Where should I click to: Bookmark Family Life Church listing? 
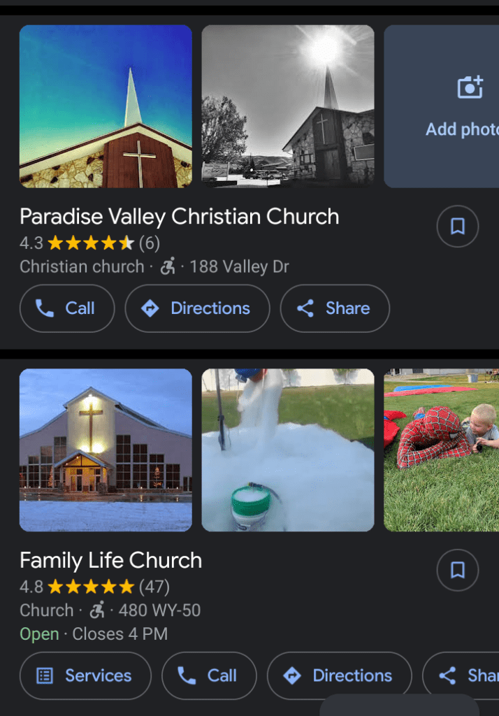point(458,571)
